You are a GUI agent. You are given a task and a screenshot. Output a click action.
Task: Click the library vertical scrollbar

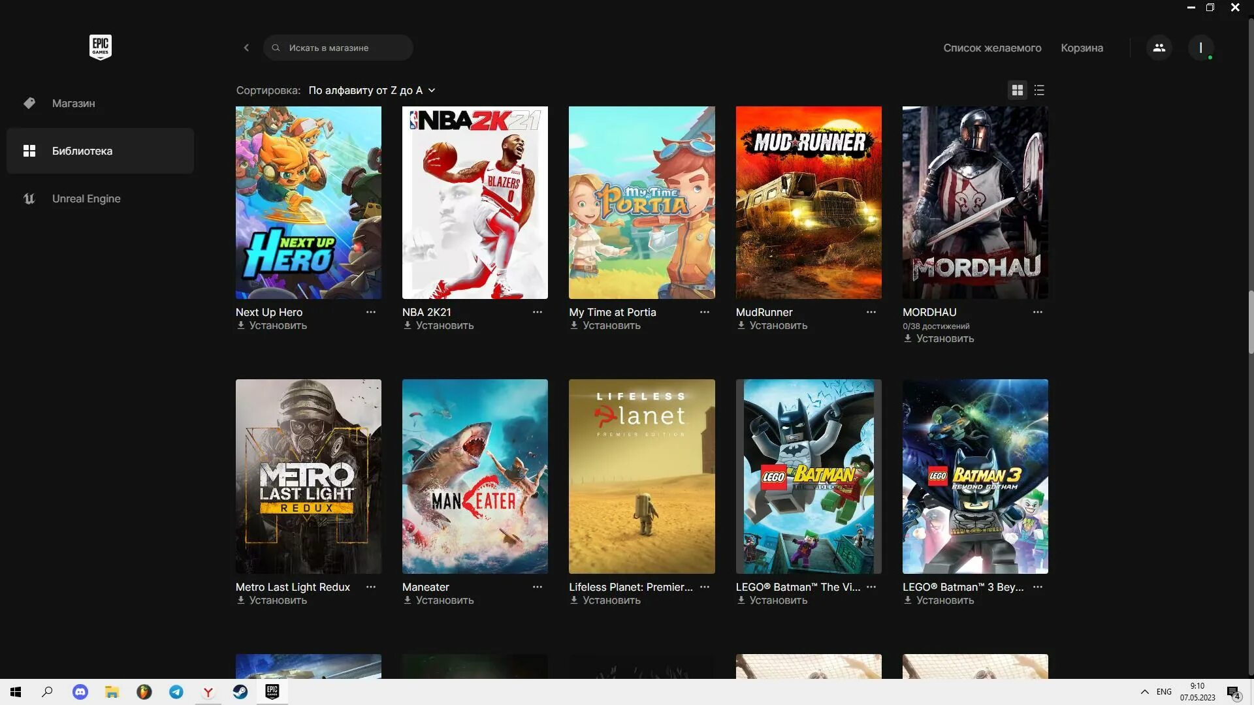click(x=1251, y=322)
